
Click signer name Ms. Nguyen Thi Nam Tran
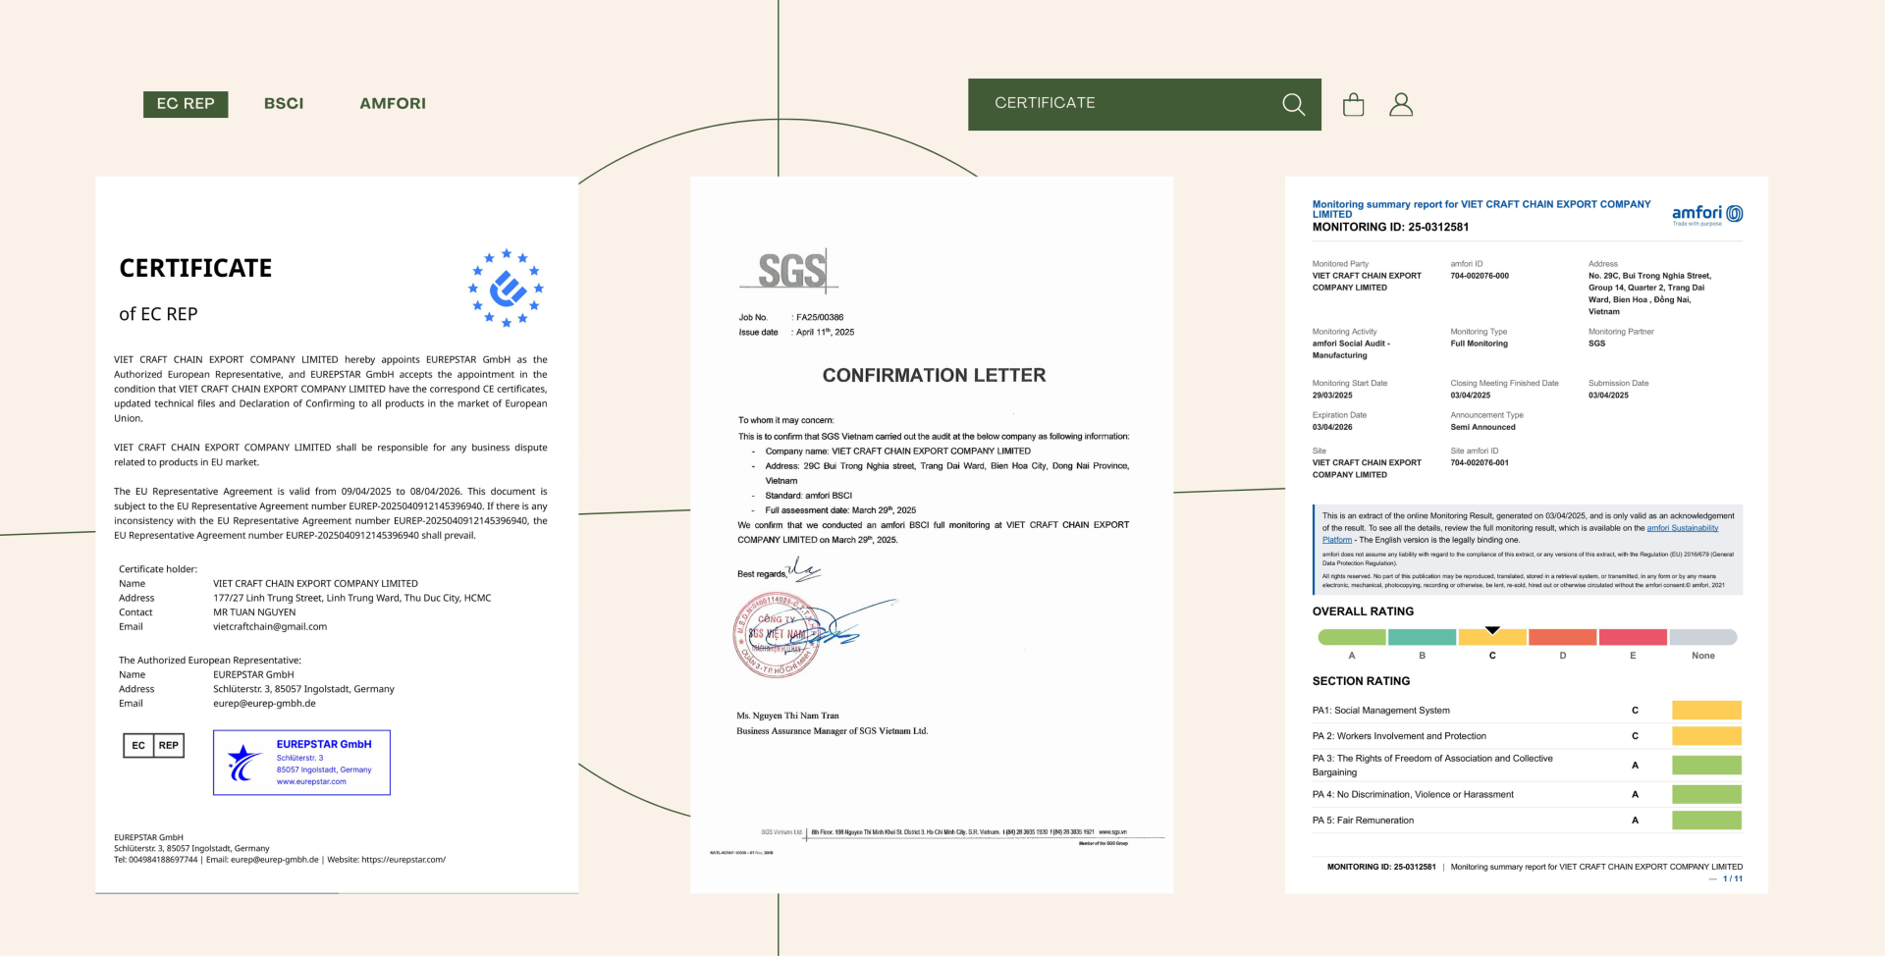pyautogui.click(x=787, y=717)
